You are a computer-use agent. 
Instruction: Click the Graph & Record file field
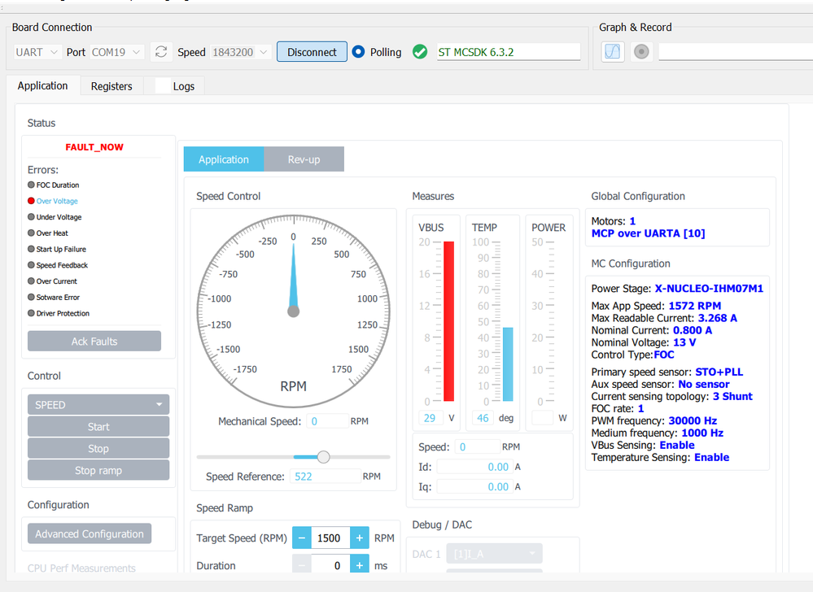tap(735, 52)
